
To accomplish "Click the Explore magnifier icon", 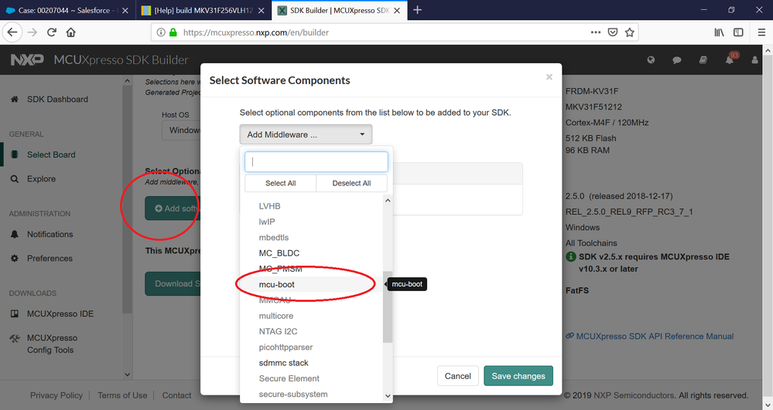I will (15, 178).
